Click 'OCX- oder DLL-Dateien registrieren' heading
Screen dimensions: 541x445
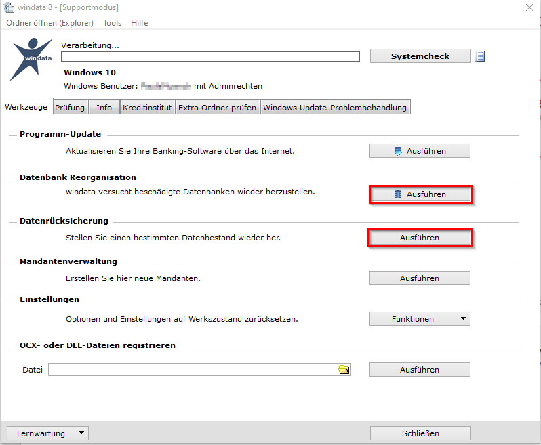[98, 345]
